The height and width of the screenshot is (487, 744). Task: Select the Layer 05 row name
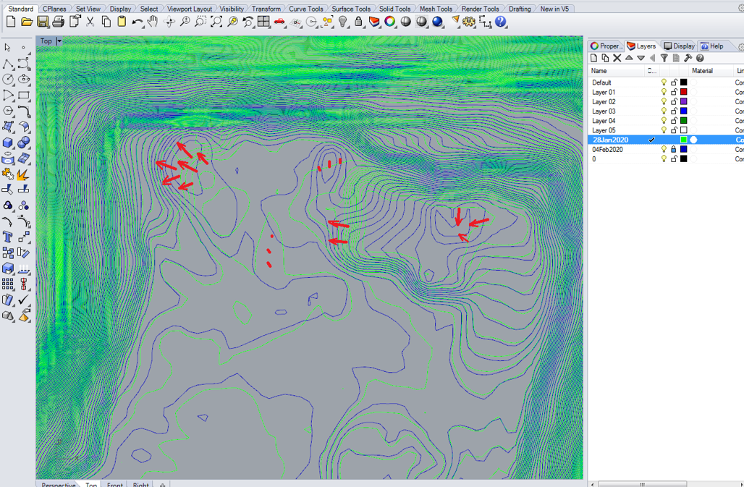tap(604, 130)
